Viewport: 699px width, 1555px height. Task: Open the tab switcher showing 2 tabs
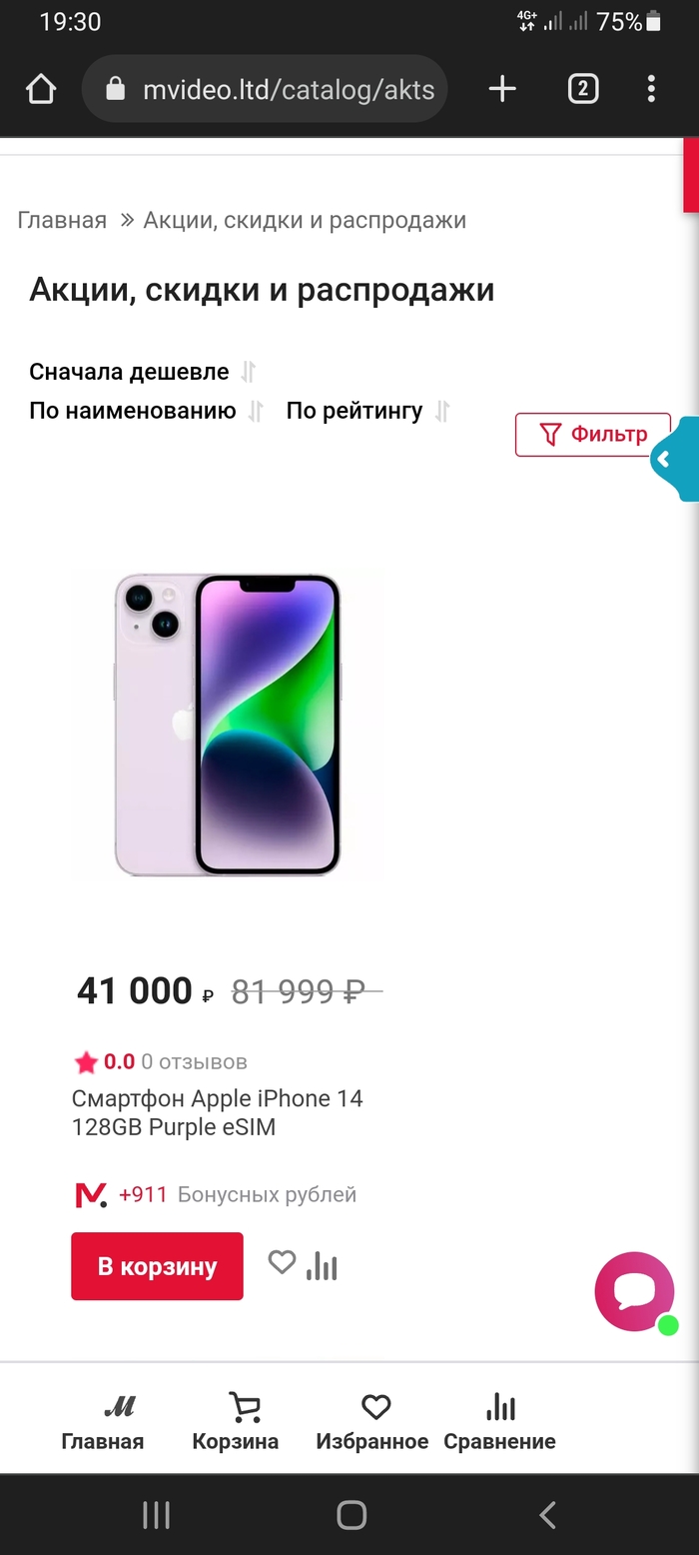tap(583, 90)
